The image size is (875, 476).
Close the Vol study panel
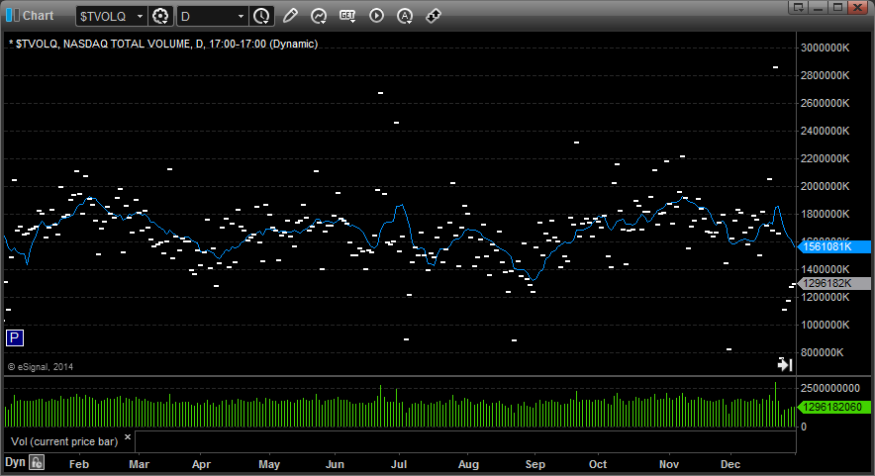click(128, 437)
